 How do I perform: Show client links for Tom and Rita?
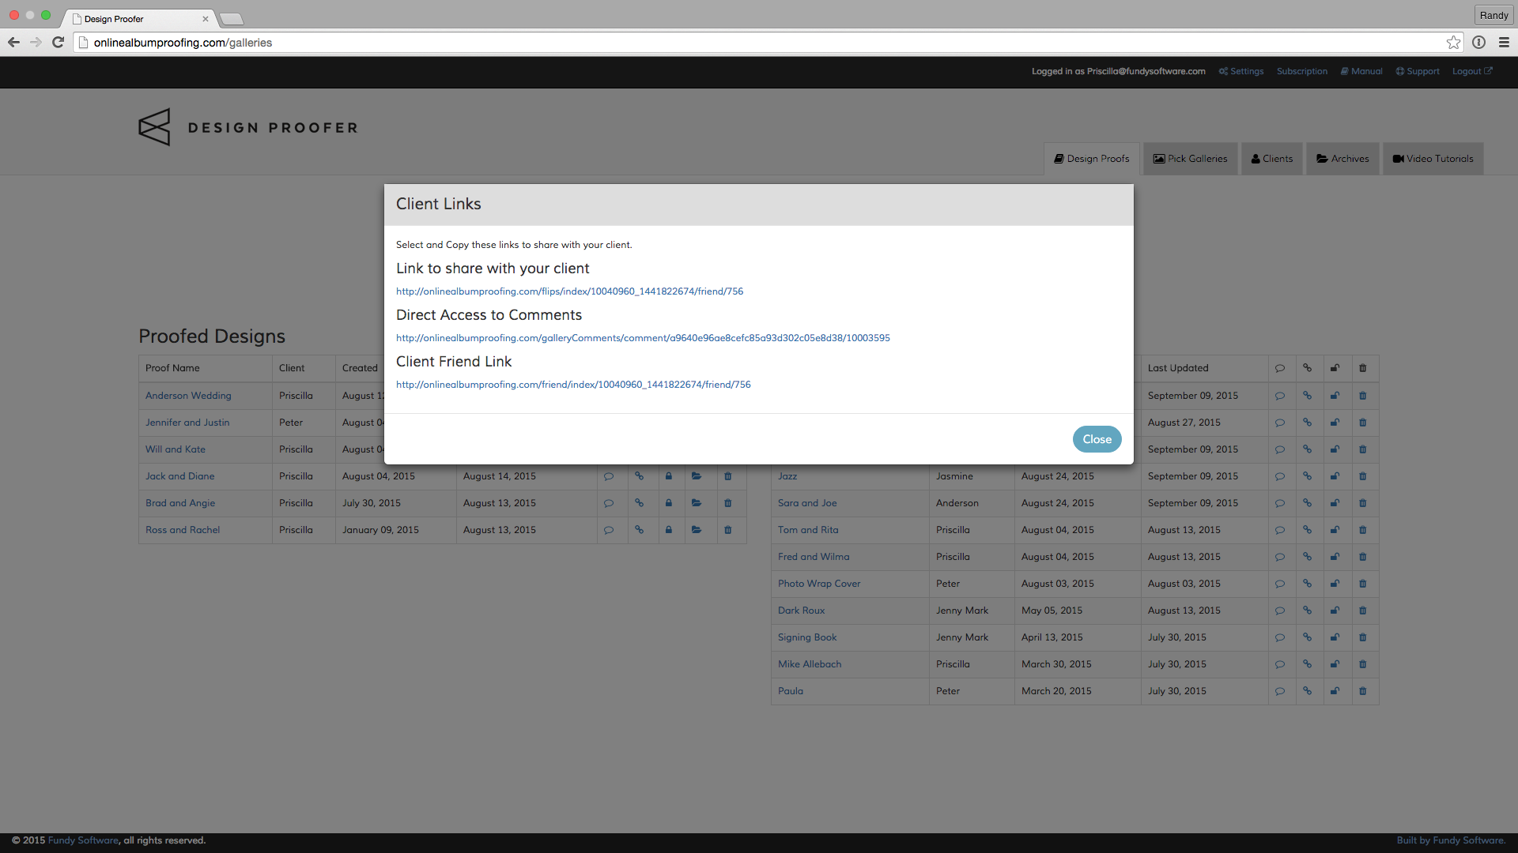(1307, 530)
